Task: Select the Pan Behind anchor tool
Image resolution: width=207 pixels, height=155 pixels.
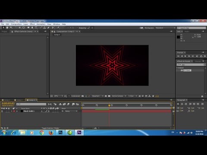Action: (24, 28)
